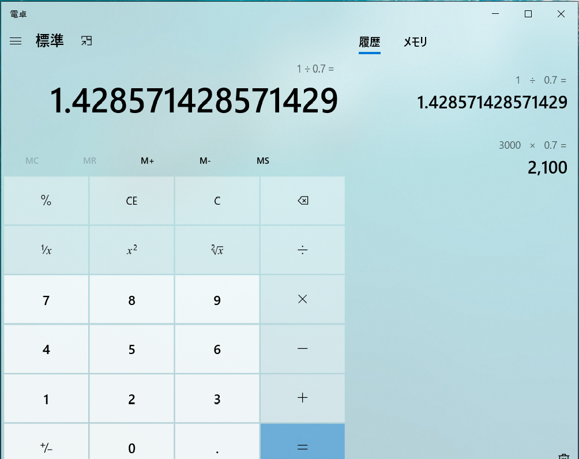Select the minus operator key
This screenshot has height=459, width=579.
303,349
